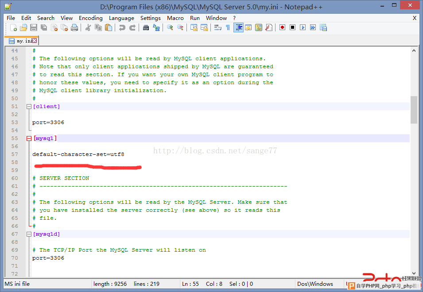
Task: Create a new document with the New icon
Action: click(x=13, y=27)
